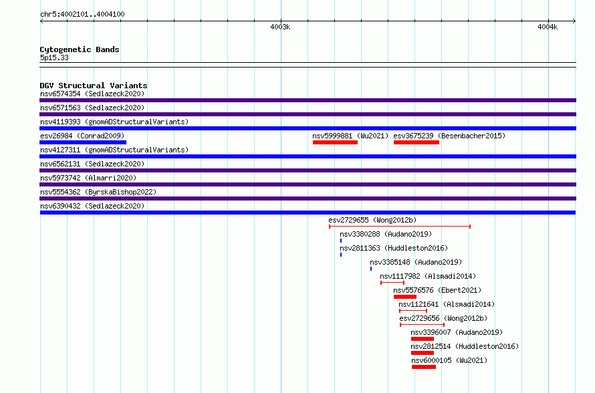Screen dimensions: 595x393
Task: Open the nsv4127311 (gnomADStructuralVariants) label
Action: coord(114,150)
